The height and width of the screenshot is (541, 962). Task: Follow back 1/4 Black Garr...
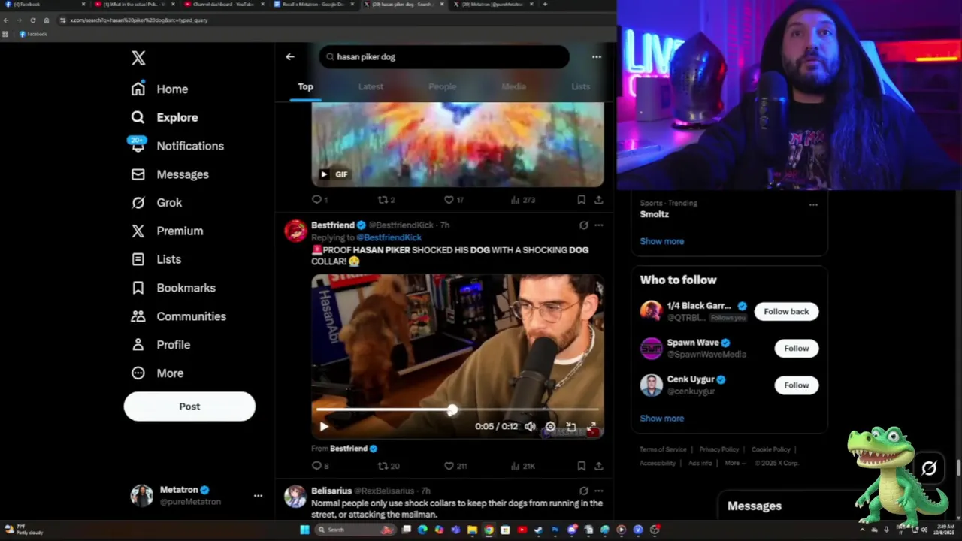(x=786, y=311)
